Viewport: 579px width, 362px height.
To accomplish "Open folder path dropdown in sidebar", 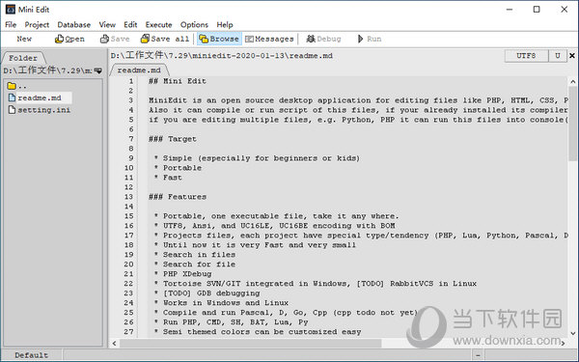I will pyautogui.click(x=97, y=70).
